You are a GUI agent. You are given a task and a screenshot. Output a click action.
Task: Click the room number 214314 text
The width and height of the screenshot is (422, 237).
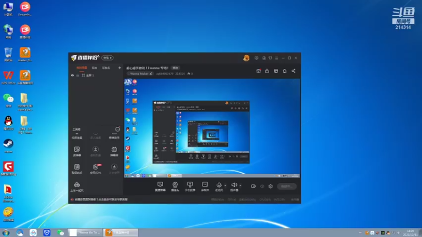point(180,74)
